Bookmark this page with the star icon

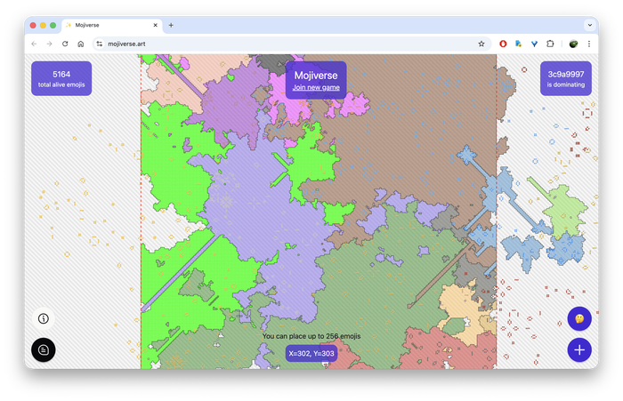pos(481,44)
